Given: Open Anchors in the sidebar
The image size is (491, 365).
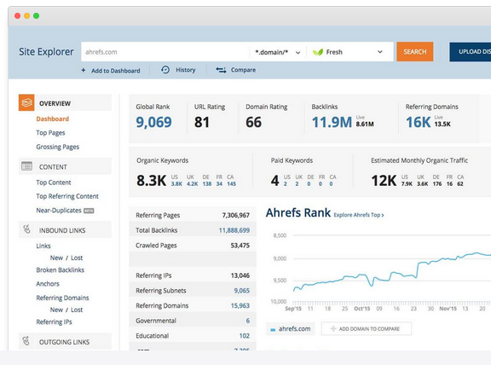Looking at the screenshot, I should 48,283.
